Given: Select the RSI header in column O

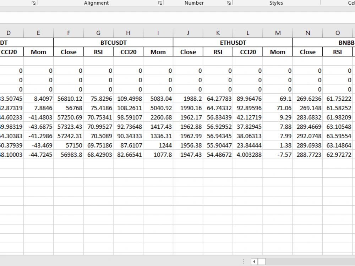Looking at the screenshot, I should click(x=337, y=52).
